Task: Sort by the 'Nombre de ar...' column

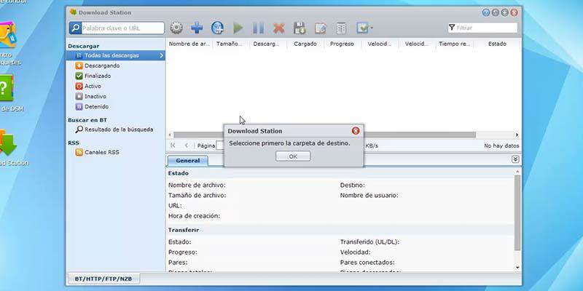Action: pos(189,44)
